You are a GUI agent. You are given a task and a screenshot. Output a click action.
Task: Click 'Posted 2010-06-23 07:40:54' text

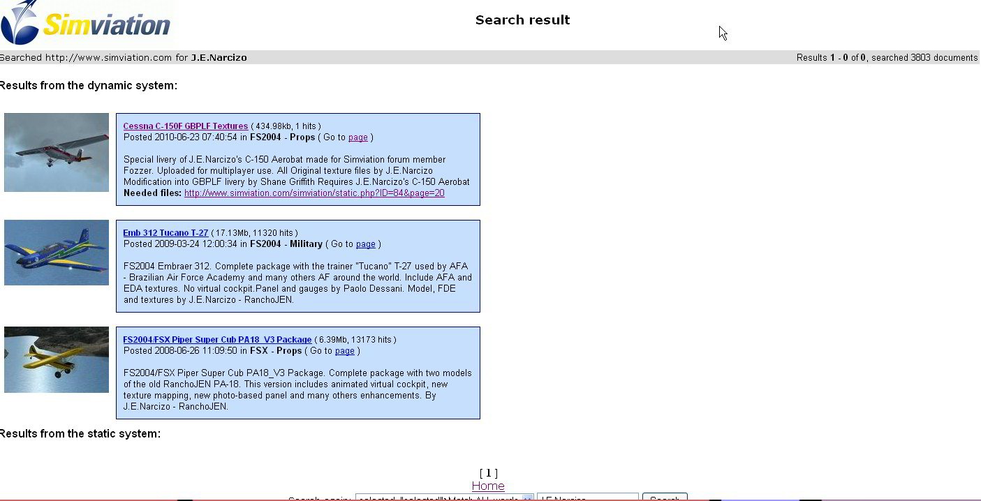click(180, 137)
